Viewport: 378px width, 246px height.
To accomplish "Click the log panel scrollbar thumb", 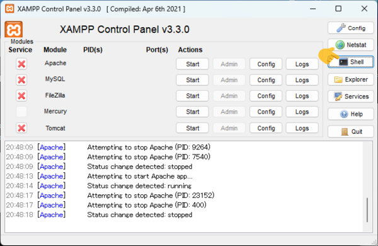I will (367, 210).
